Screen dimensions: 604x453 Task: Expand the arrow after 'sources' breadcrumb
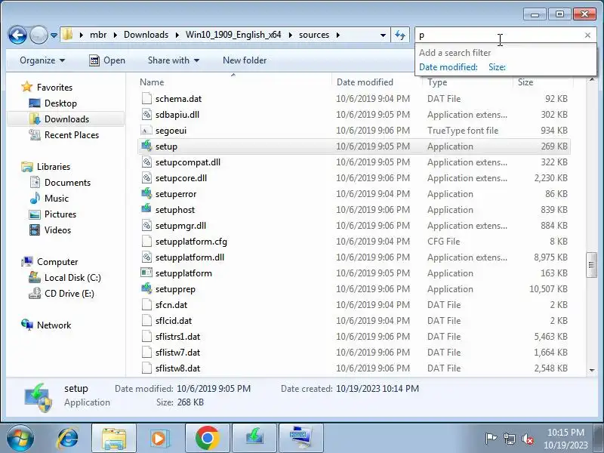click(337, 35)
